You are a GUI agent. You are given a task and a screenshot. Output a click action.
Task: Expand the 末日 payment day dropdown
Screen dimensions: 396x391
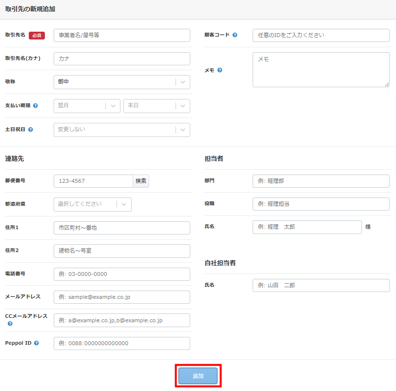coord(156,106)
